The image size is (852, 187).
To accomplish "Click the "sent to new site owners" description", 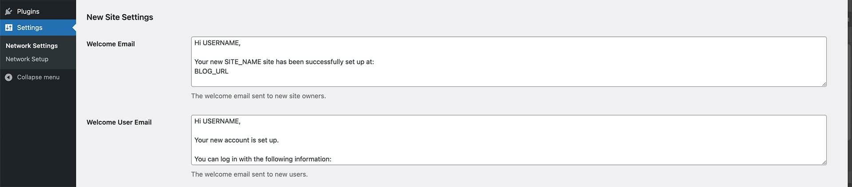I will 258,96.
